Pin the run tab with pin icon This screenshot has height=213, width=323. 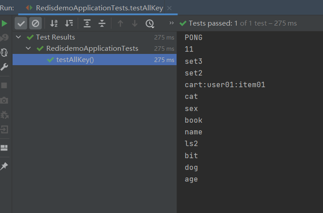click(4, 166)
